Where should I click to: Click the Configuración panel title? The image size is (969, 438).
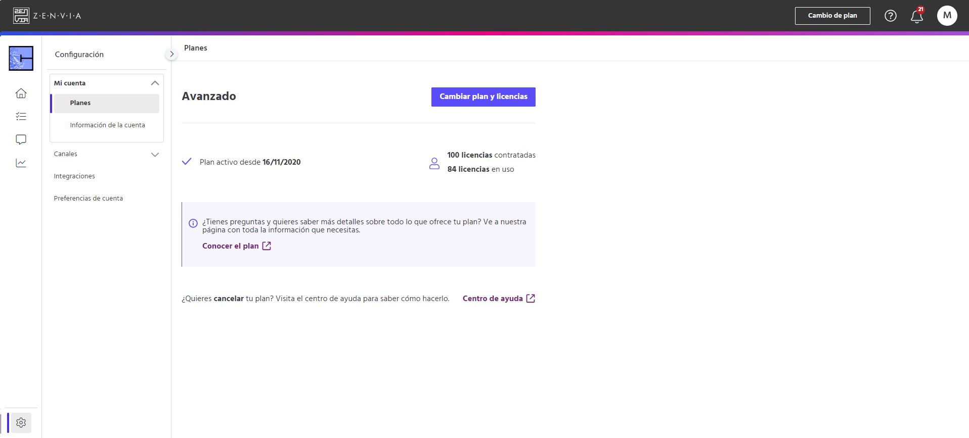click(79, 55)
